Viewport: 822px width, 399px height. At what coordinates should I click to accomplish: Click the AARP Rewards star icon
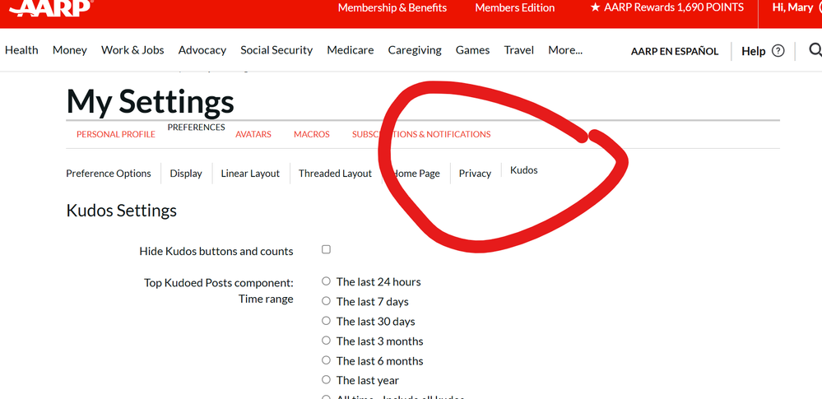tap(595, 7)
